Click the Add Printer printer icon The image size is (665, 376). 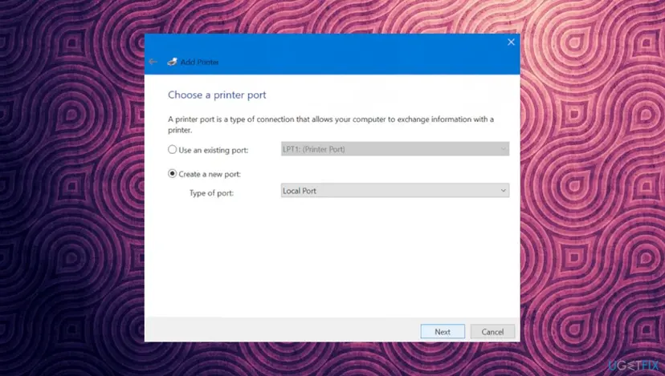tap(172, 62)
